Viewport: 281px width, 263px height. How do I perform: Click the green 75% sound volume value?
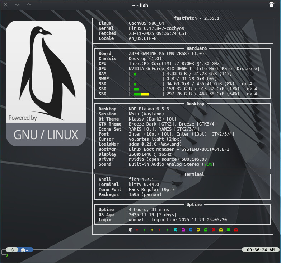coord(208,164)
